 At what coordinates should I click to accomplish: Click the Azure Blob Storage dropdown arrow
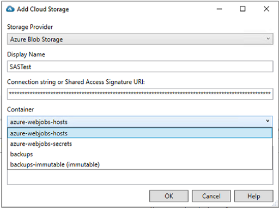(268, 39)
